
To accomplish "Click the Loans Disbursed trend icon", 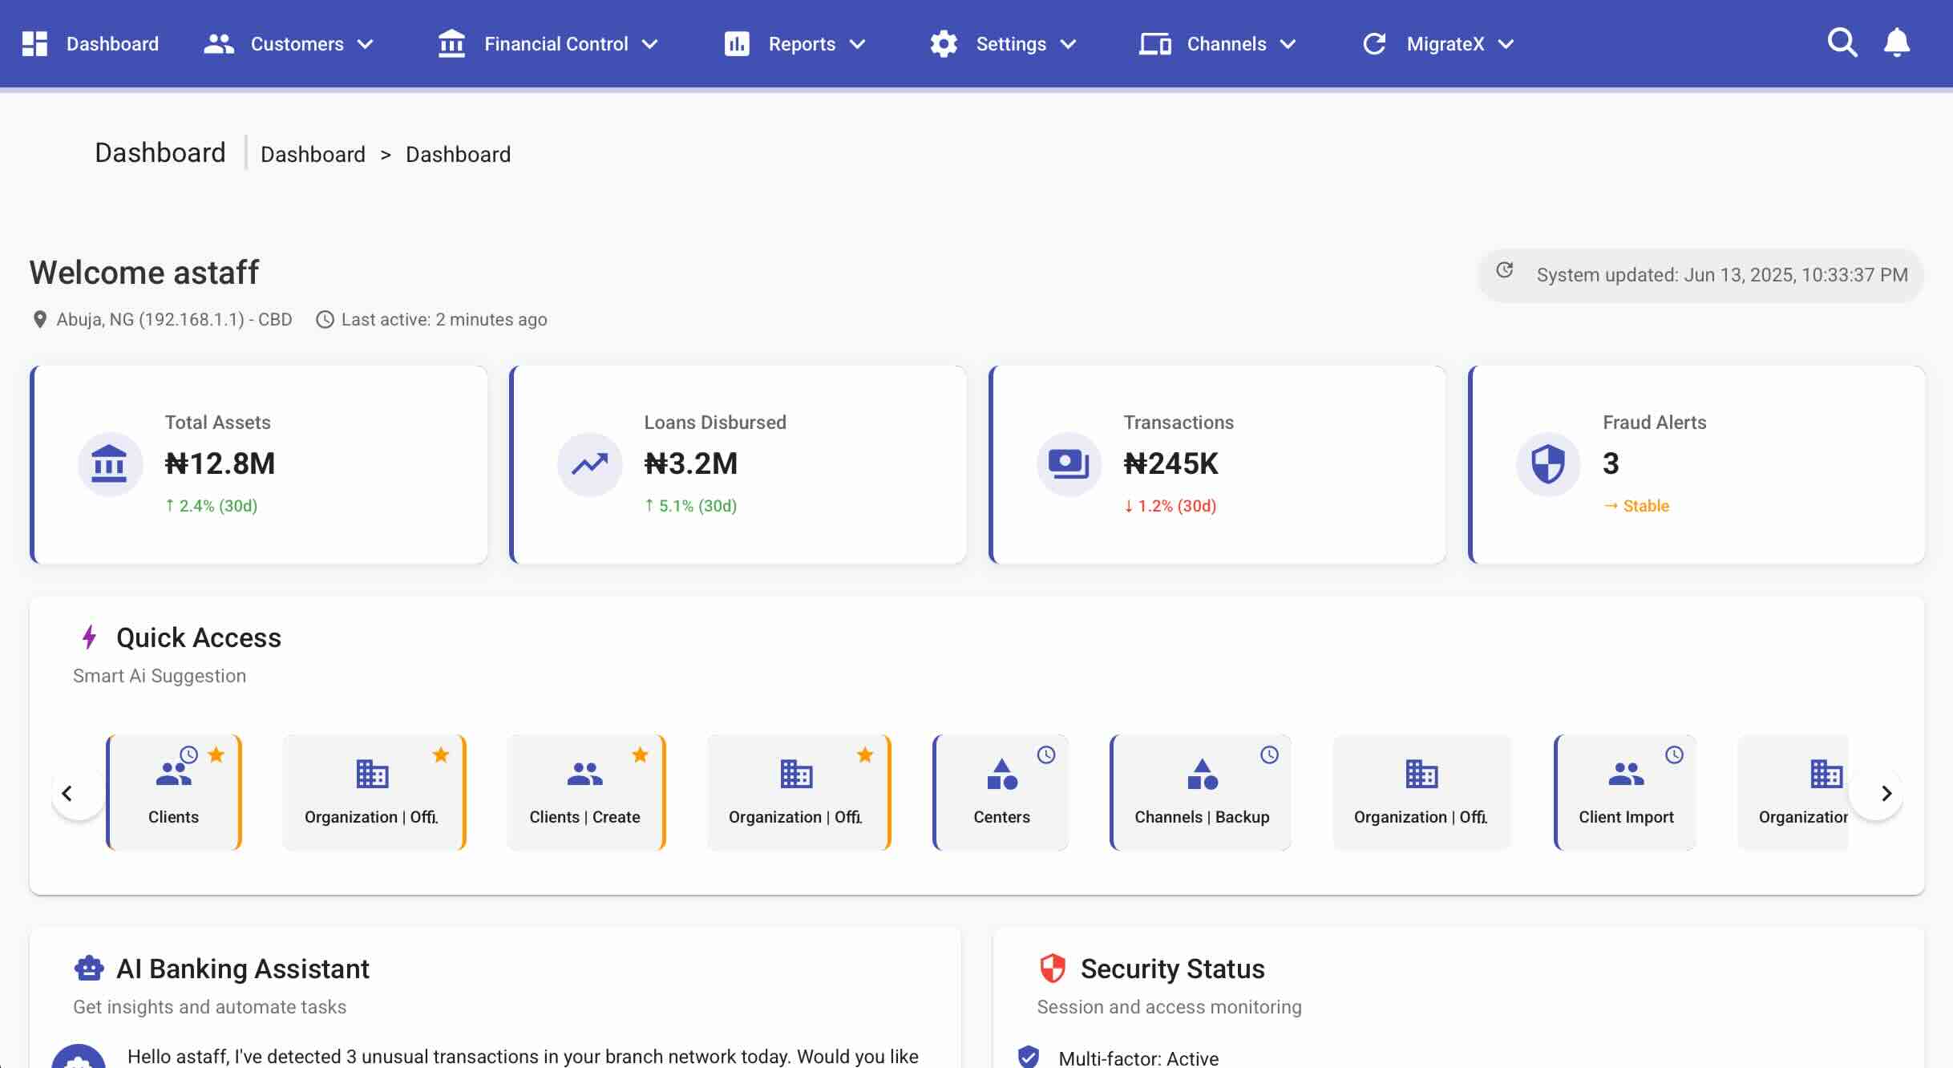I will click(x=589, y=464).
